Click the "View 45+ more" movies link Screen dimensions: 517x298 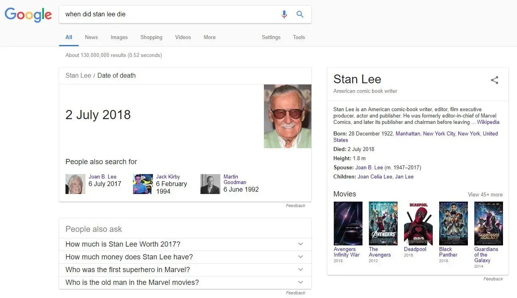485,195
